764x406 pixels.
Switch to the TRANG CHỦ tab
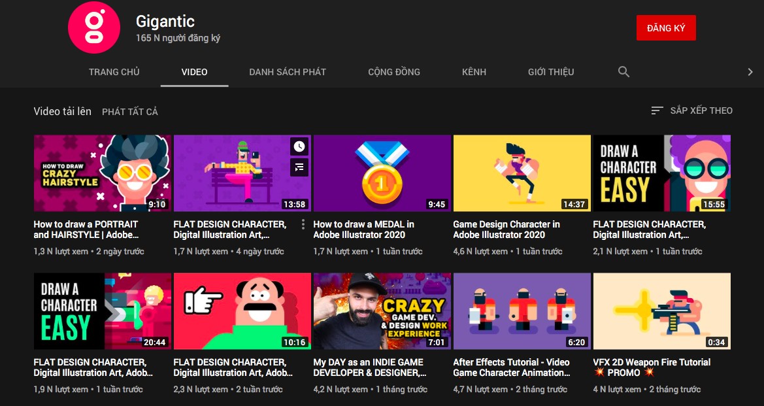point(114,72)
